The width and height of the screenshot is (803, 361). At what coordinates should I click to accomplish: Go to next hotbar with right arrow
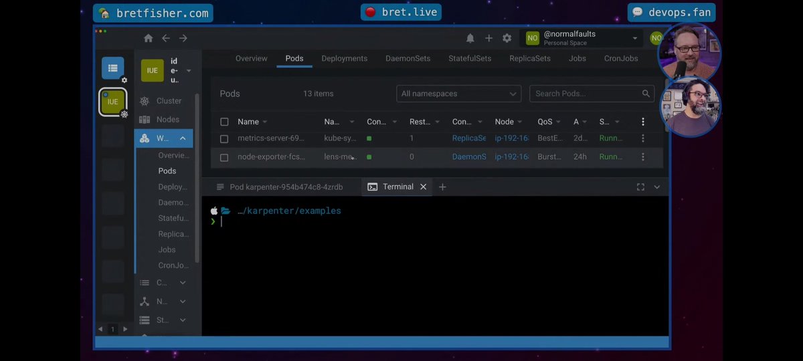pos(125,329)
